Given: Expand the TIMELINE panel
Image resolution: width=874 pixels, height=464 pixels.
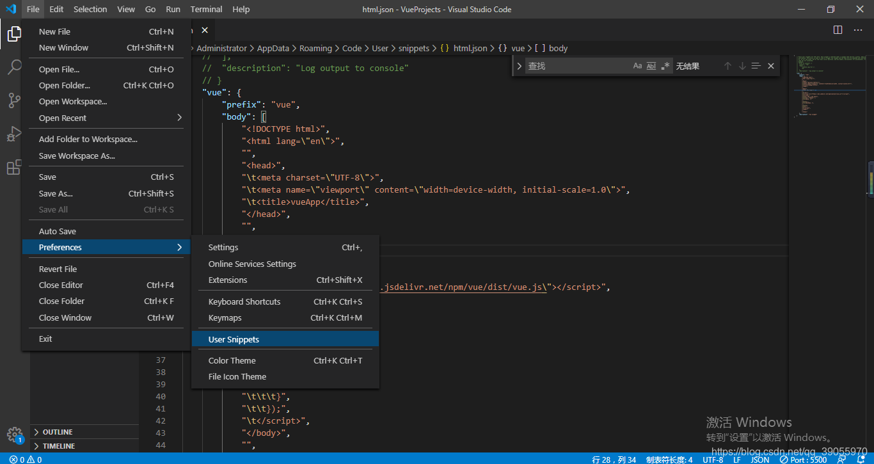Looking at the screenshot, I should (x=84, y=446).
